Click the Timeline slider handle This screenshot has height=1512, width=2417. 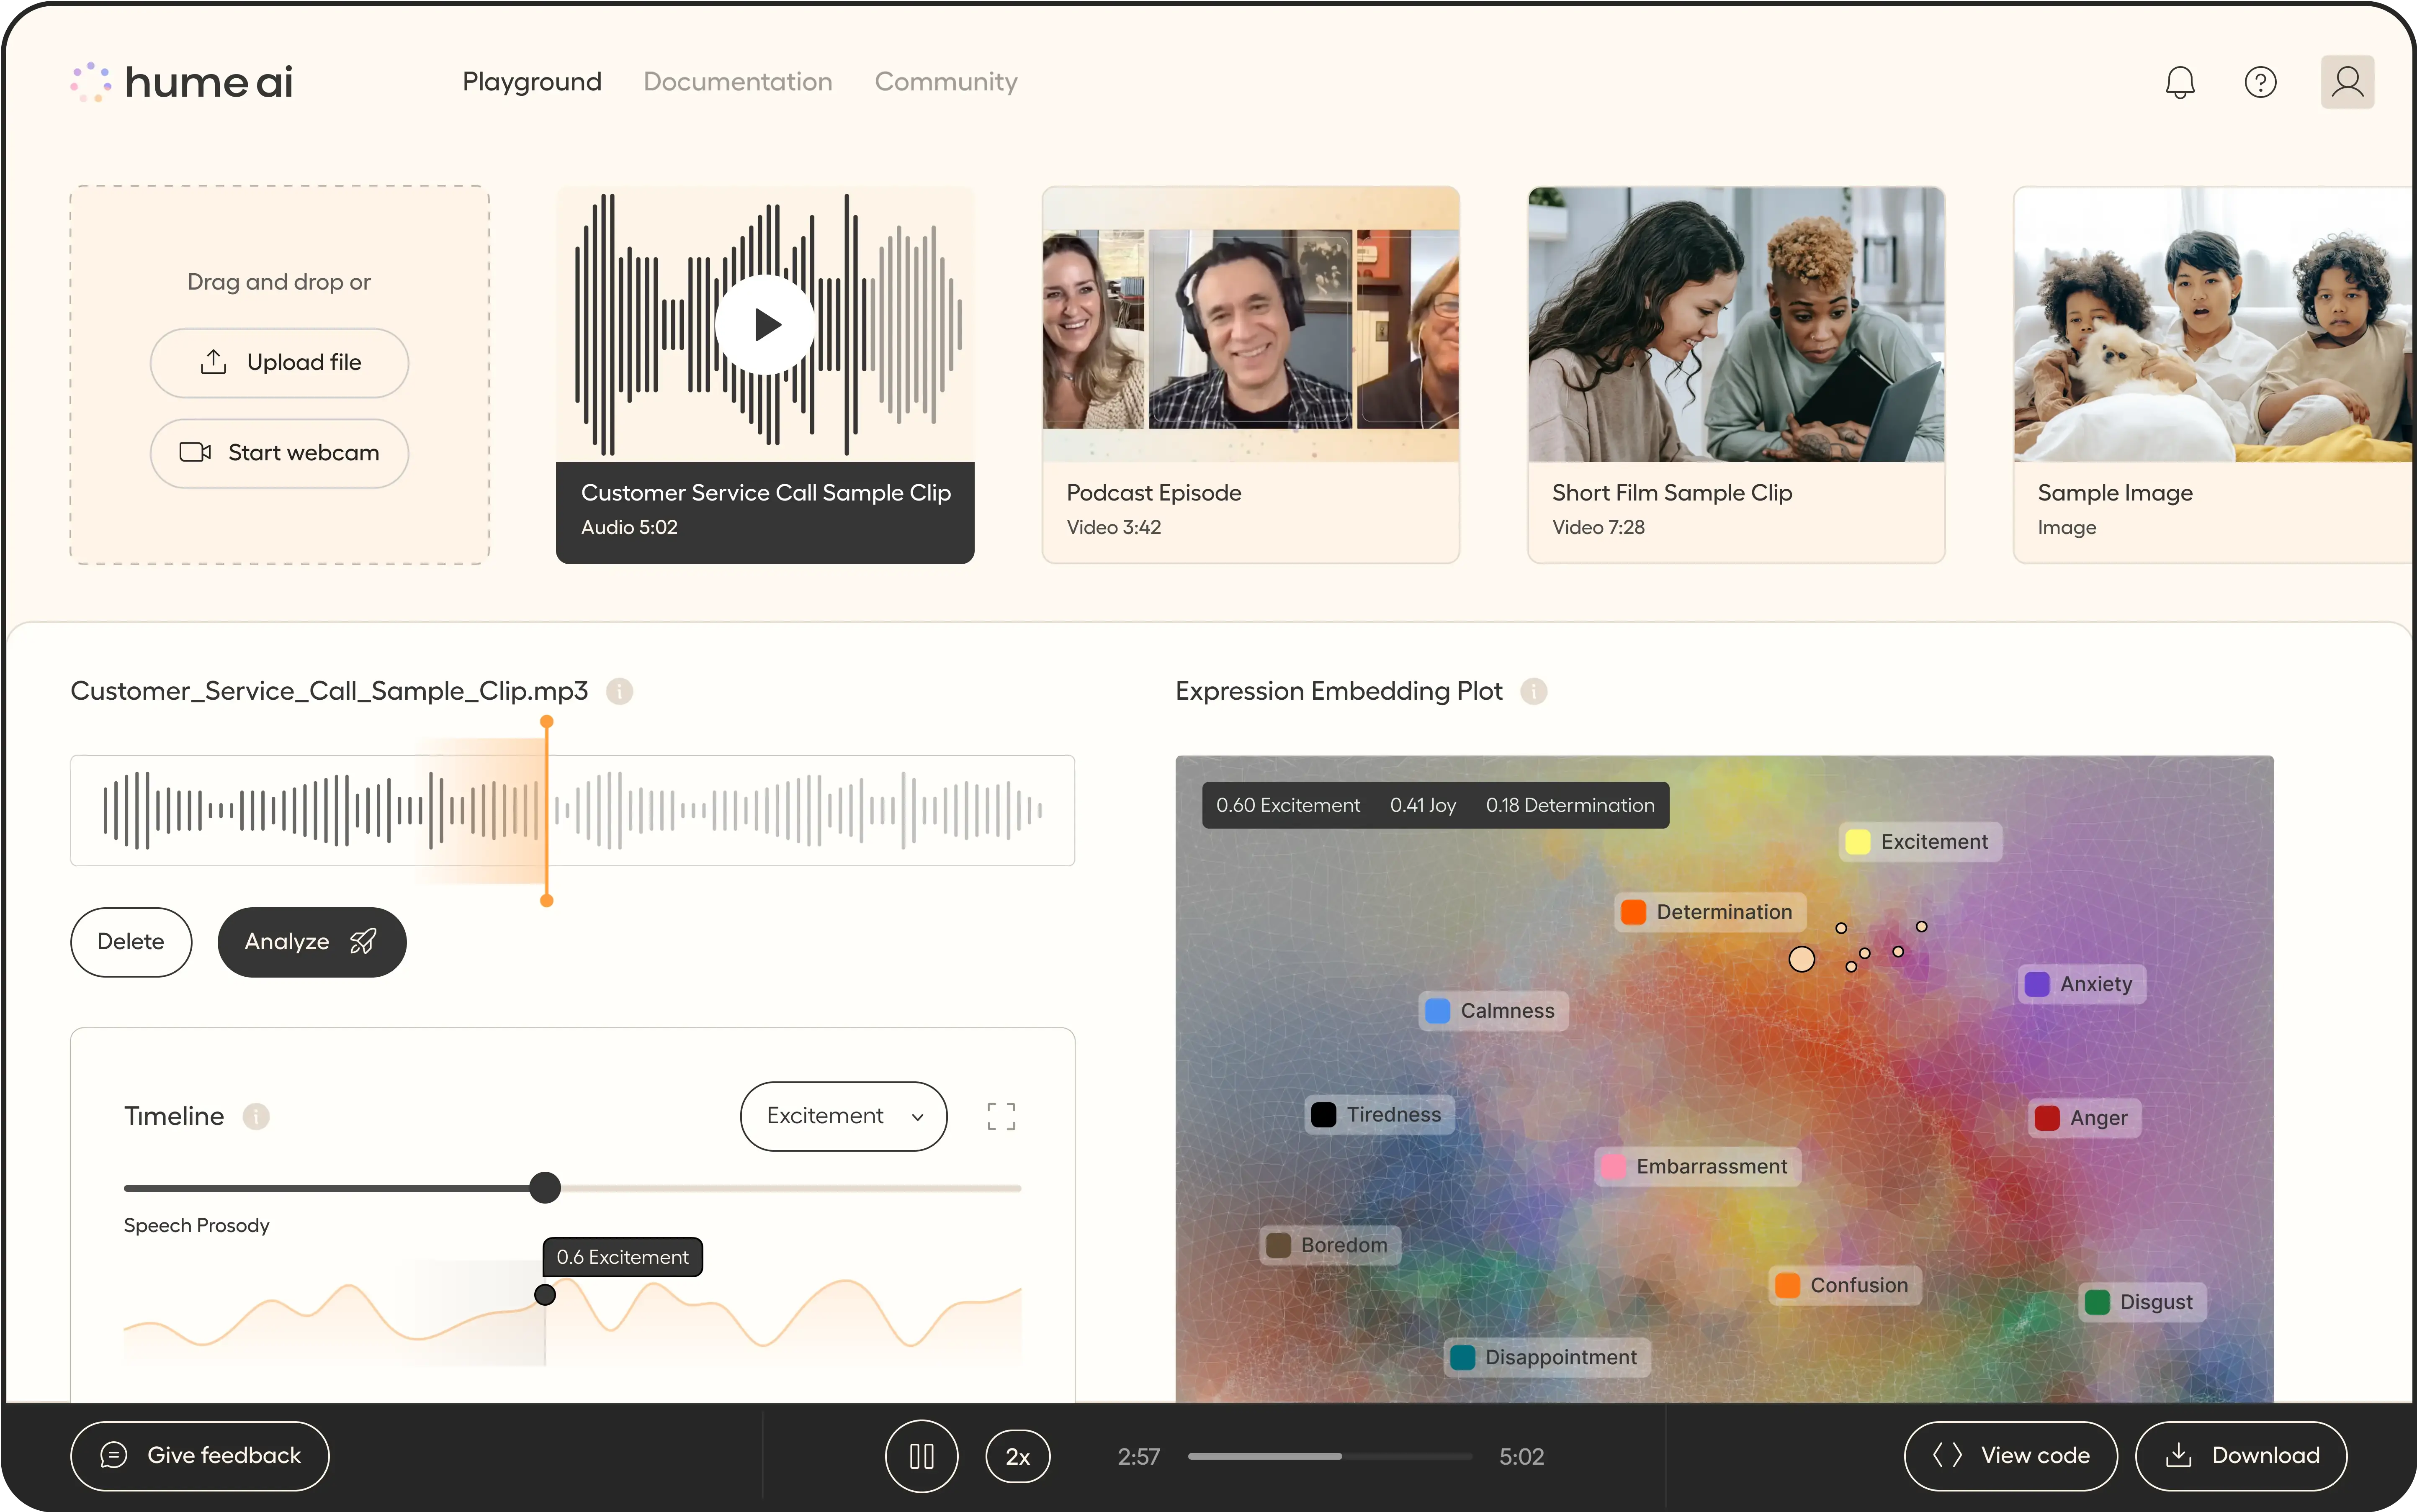[545, 1188]
